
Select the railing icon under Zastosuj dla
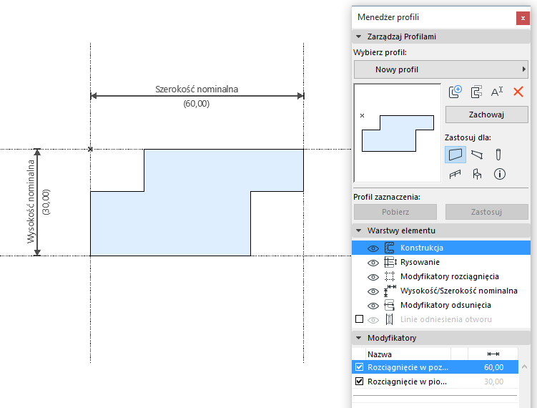pos(455,175)
